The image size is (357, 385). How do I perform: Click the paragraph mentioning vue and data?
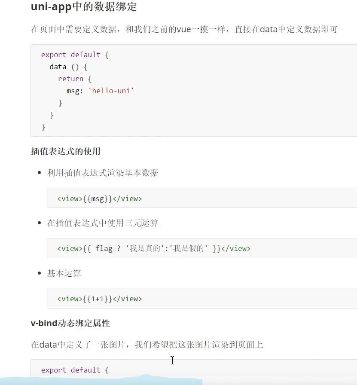(184, 29)
